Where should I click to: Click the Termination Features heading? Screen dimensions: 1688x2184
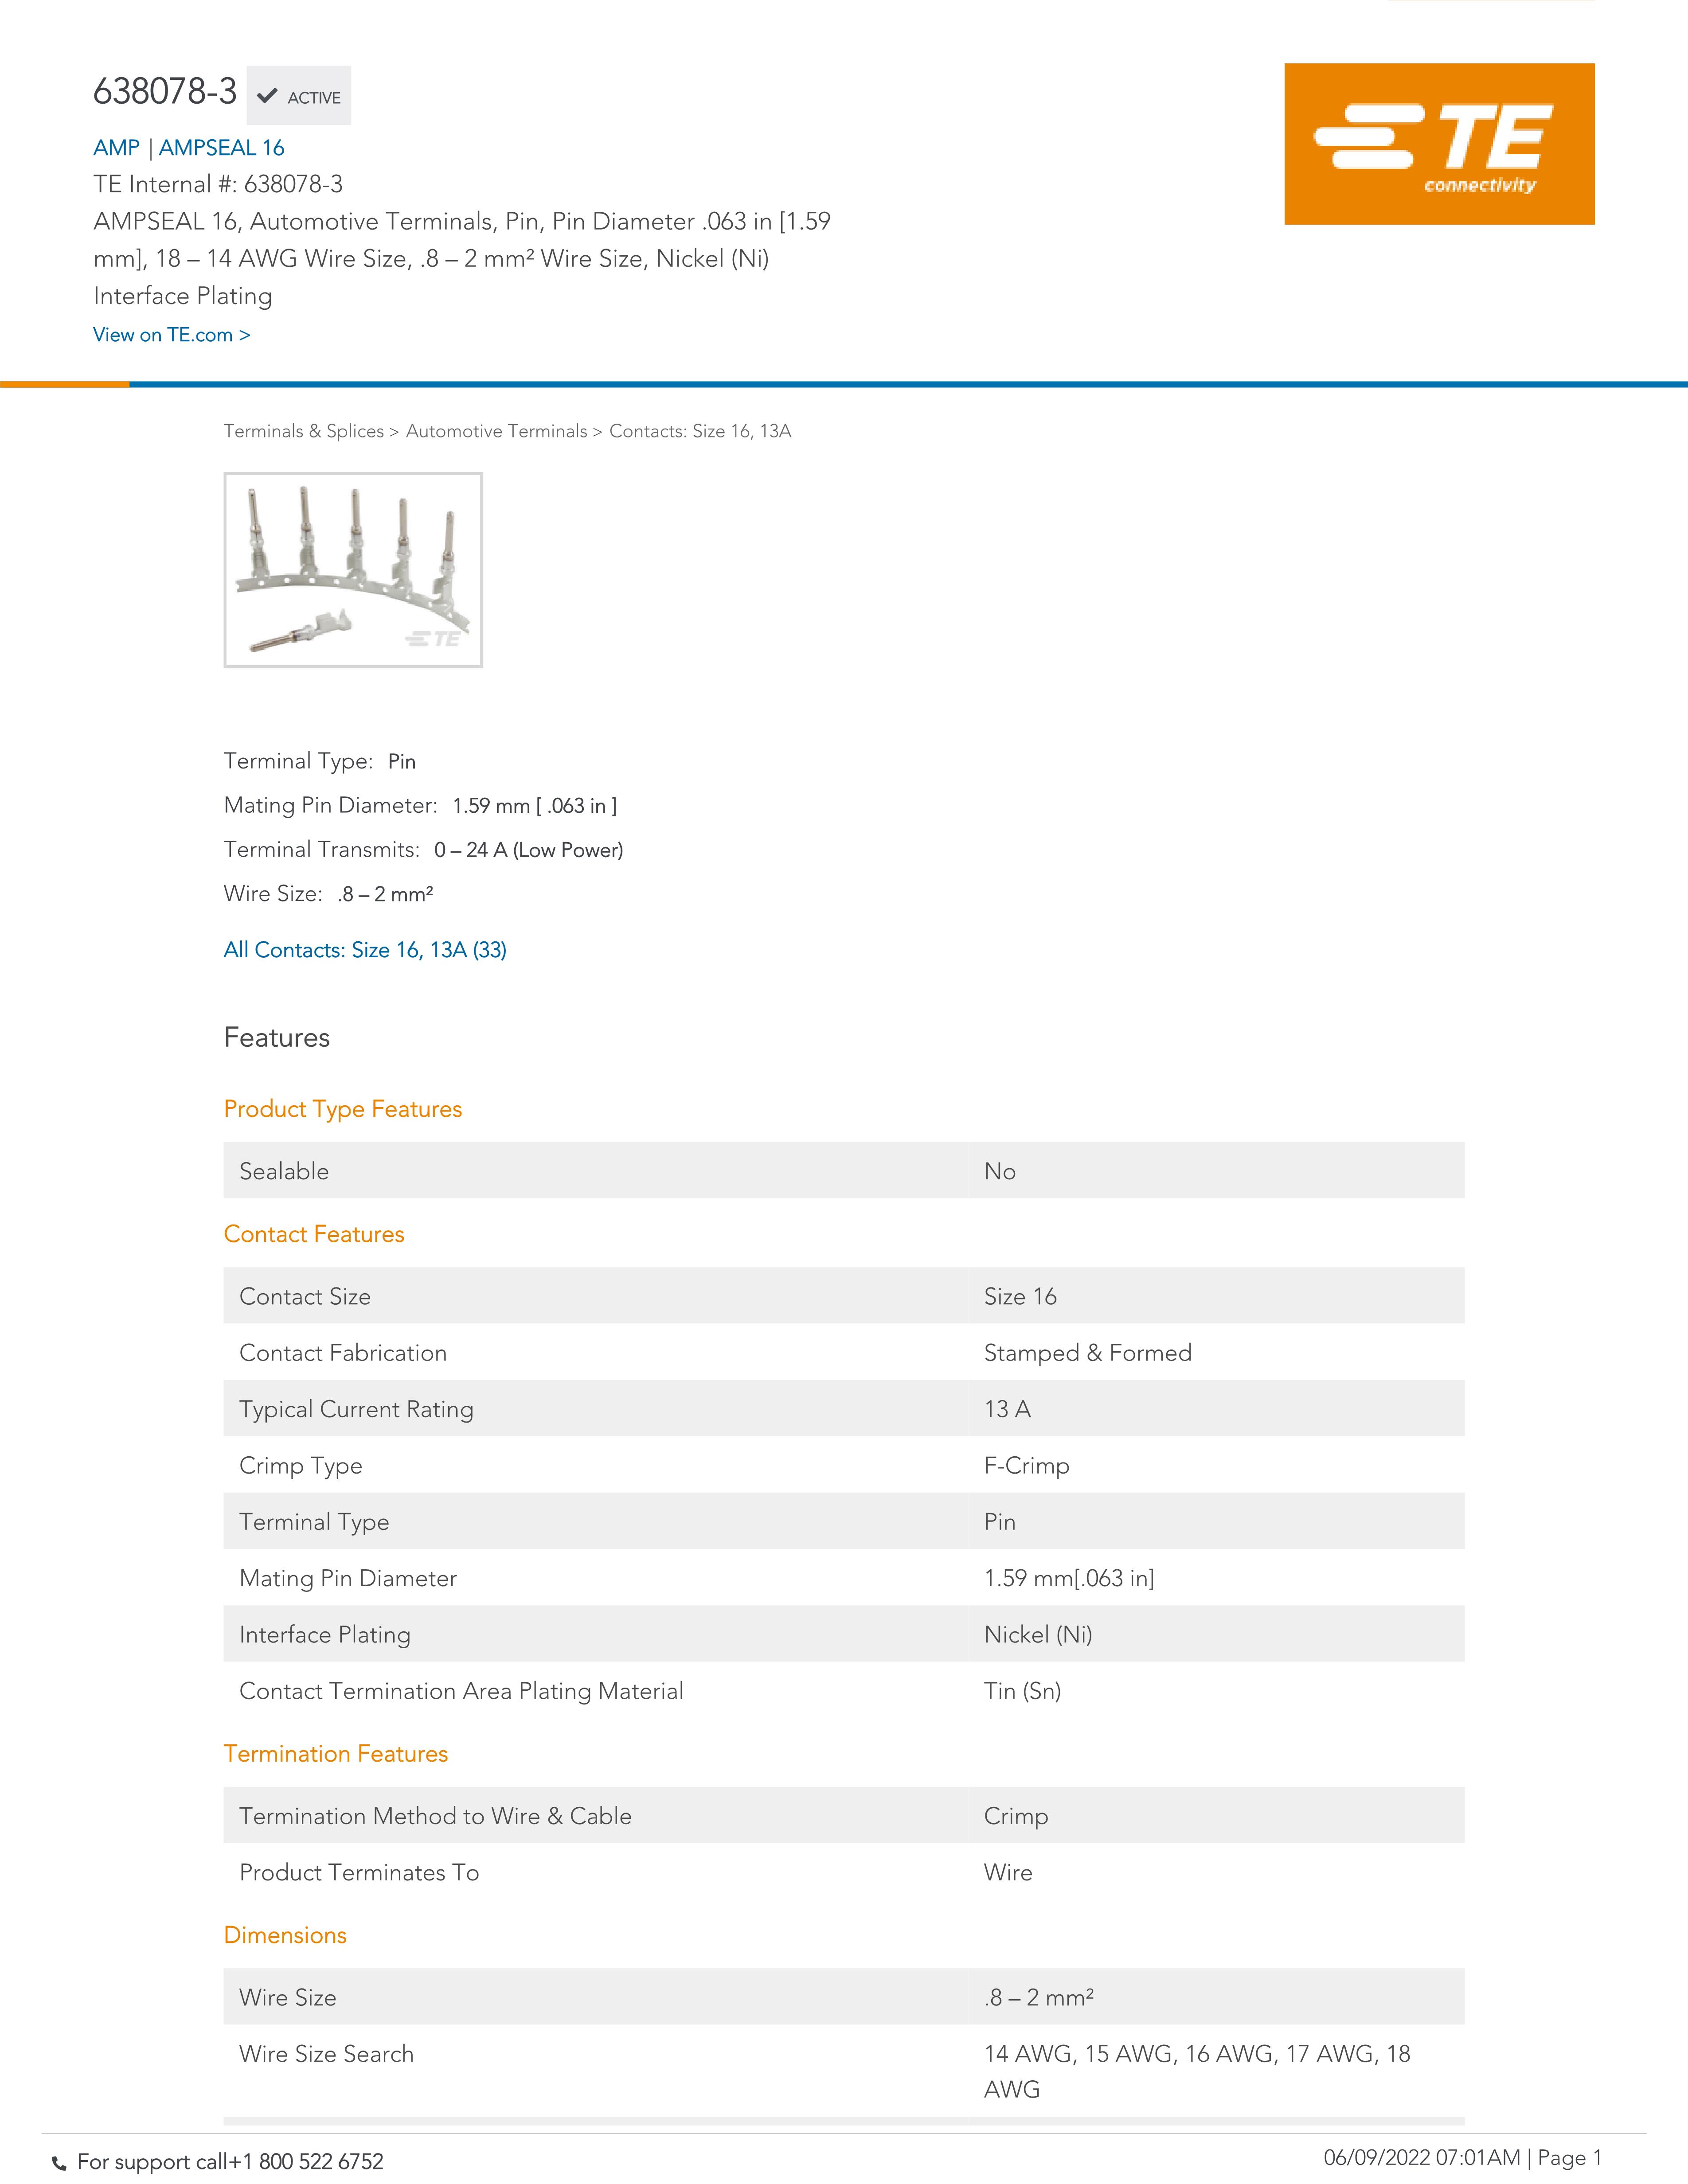[335, 1754]
